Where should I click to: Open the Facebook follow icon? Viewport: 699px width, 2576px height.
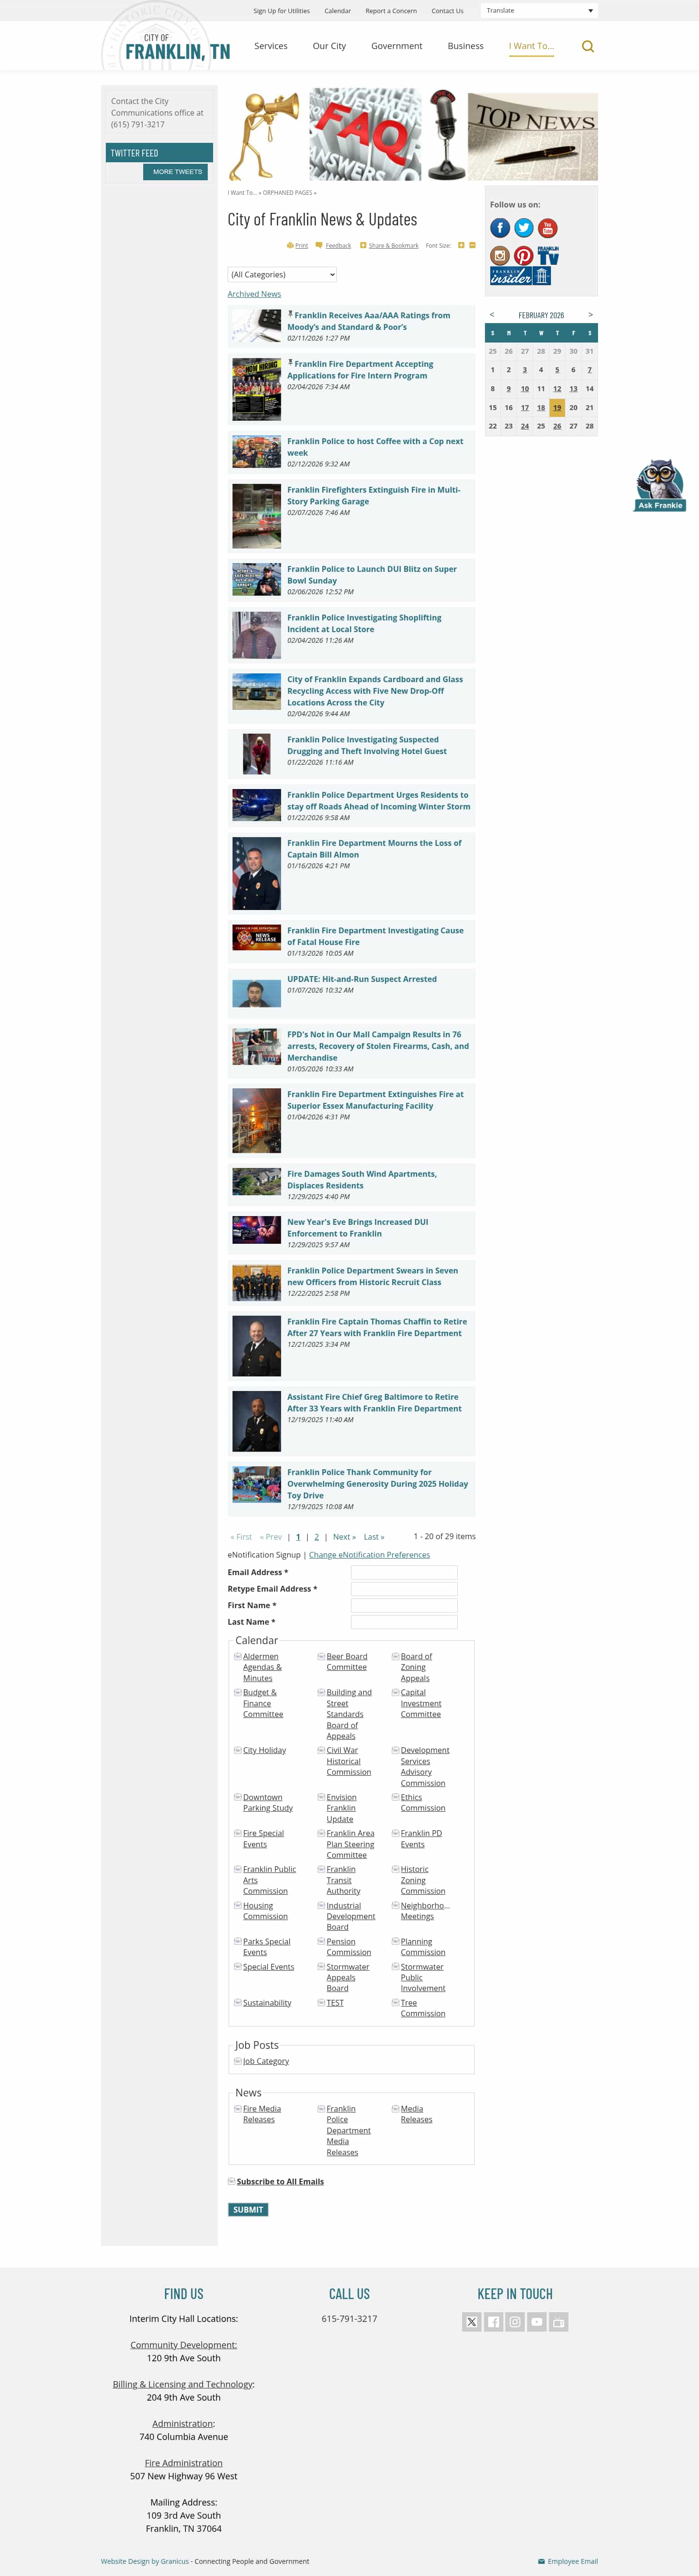500,228
